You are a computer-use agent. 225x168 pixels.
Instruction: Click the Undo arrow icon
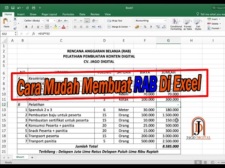tap(19, 8)
